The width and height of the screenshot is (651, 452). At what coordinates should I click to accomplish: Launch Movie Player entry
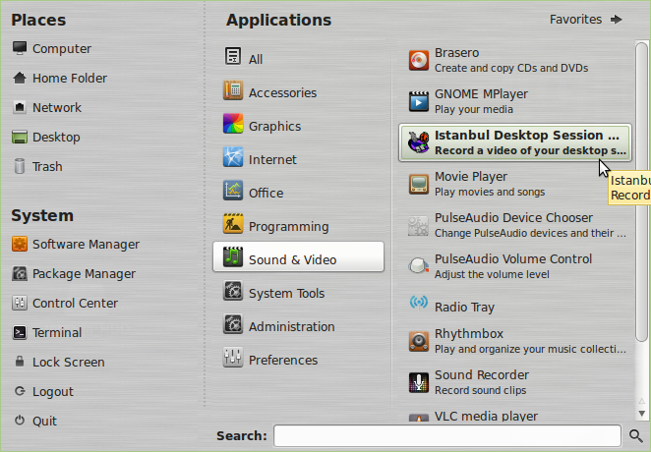click(515, 184)
